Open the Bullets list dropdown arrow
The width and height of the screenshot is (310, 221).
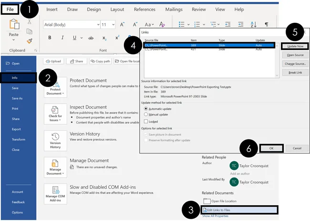(188, 24)
